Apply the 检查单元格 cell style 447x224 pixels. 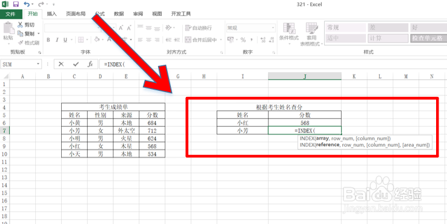tap(429, 38)
